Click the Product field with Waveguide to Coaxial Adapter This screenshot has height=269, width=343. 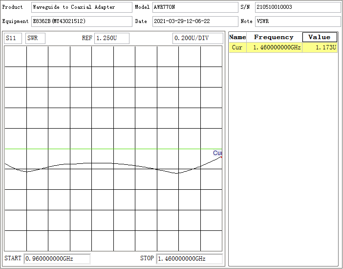coord(81,7)
